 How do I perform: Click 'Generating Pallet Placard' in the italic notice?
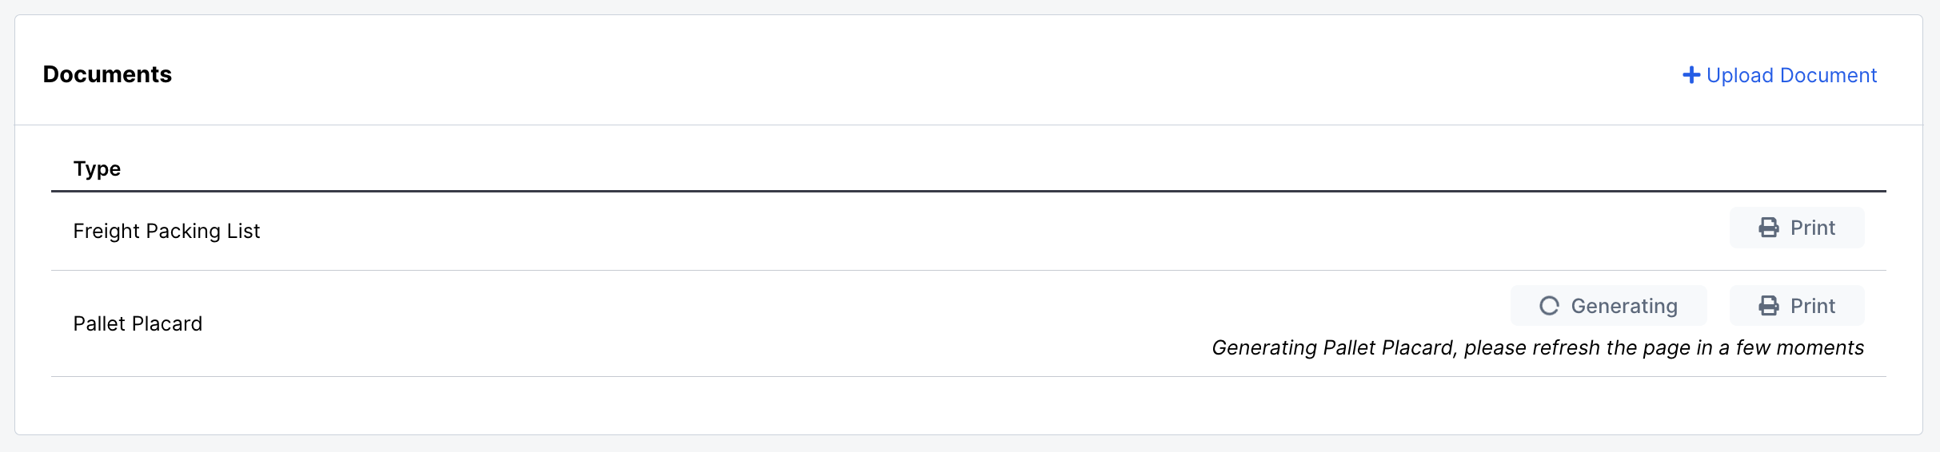(x=1332, y=348)
